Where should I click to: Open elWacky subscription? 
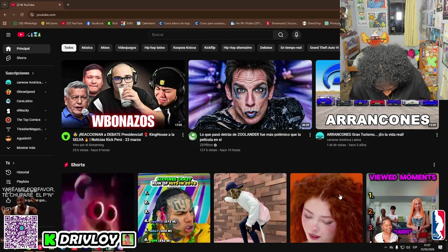(x=27, y=110)
